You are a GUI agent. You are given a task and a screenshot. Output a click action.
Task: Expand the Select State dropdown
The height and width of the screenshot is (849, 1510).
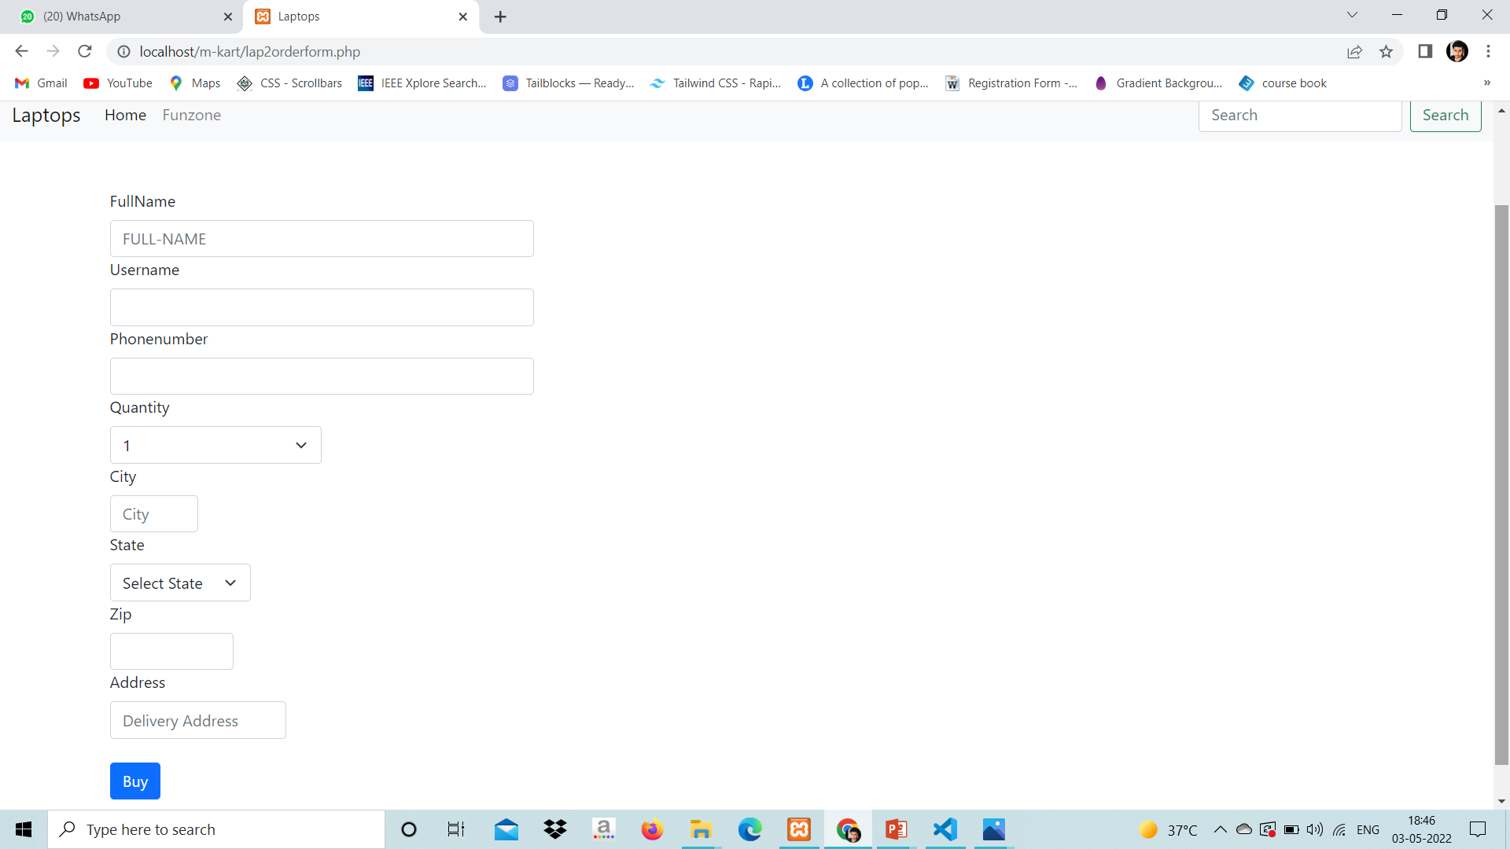click(x=179, y=583)
